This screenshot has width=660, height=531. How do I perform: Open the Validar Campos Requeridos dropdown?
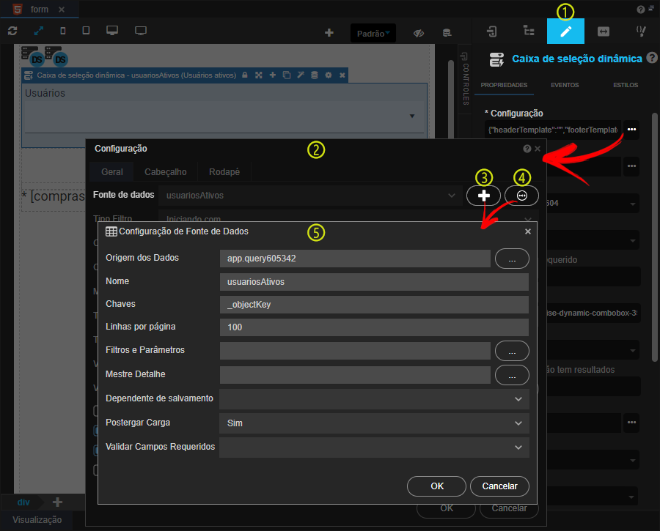[x=374, y=448]
